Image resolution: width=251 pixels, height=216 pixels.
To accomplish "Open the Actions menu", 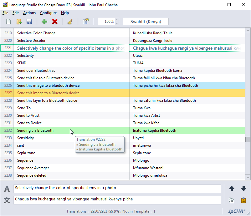I will [29, 13].
